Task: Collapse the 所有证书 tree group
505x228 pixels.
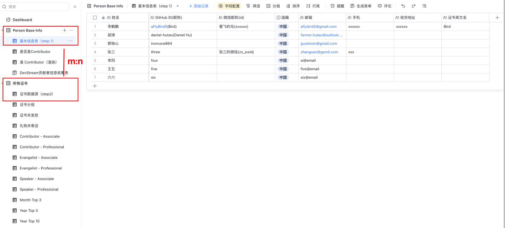Action: pos(2,83)
